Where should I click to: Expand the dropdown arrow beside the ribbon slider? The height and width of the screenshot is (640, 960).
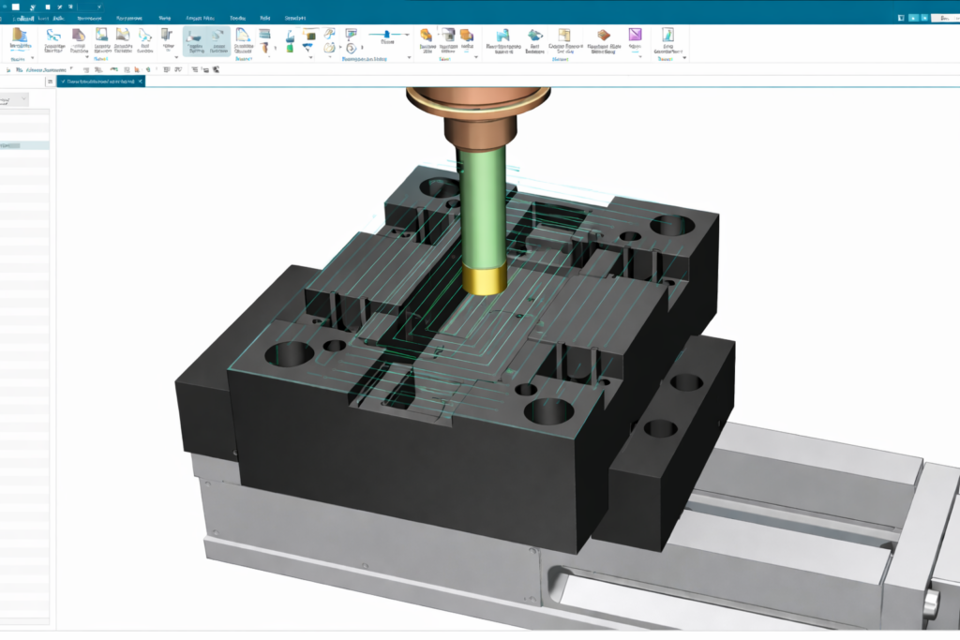coord(406,35)
